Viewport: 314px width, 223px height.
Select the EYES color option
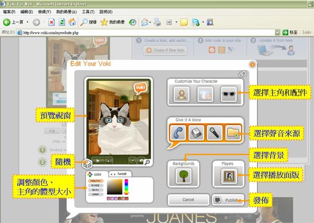(96, 185)
